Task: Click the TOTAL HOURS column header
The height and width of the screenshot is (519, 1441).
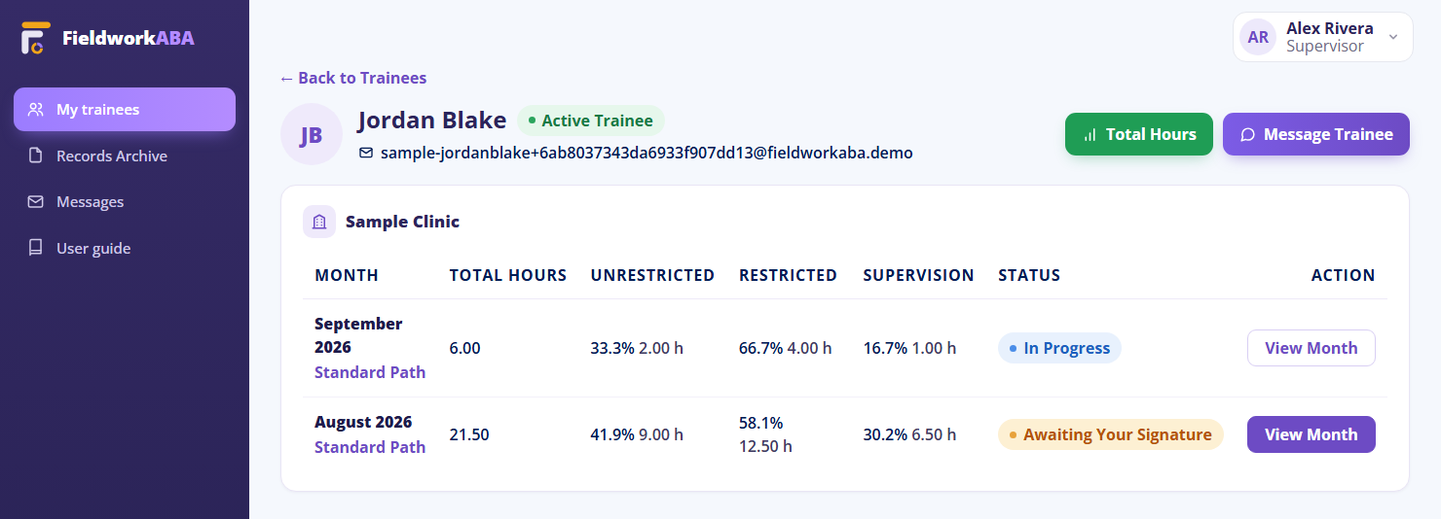Action: (x=507, y=275)
